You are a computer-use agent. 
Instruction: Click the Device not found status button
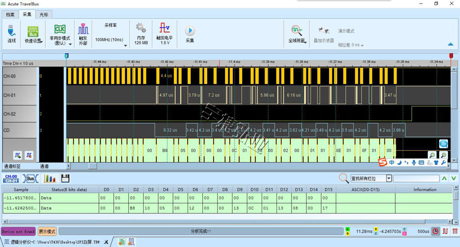(x=18, y=231)
